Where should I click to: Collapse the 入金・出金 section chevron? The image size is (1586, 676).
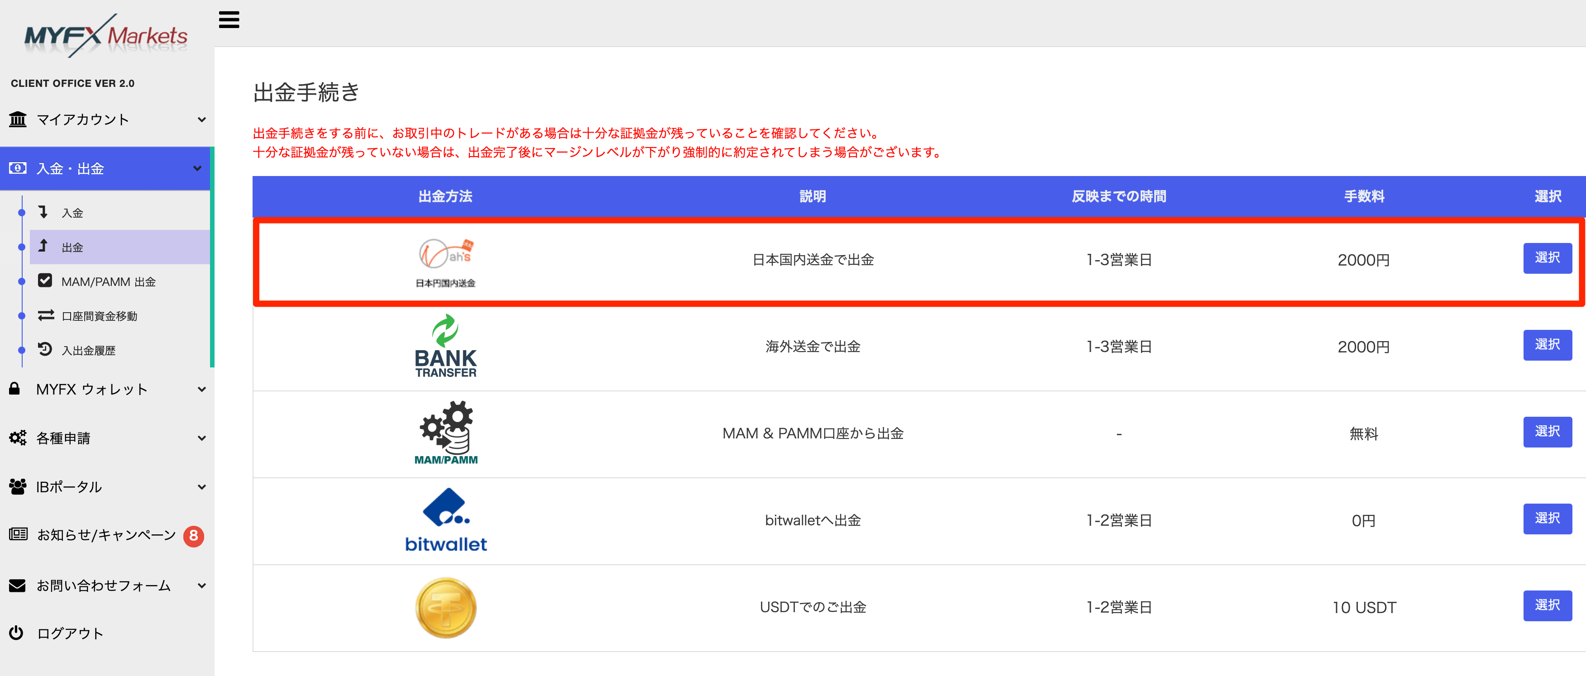(x=197, y=168)
